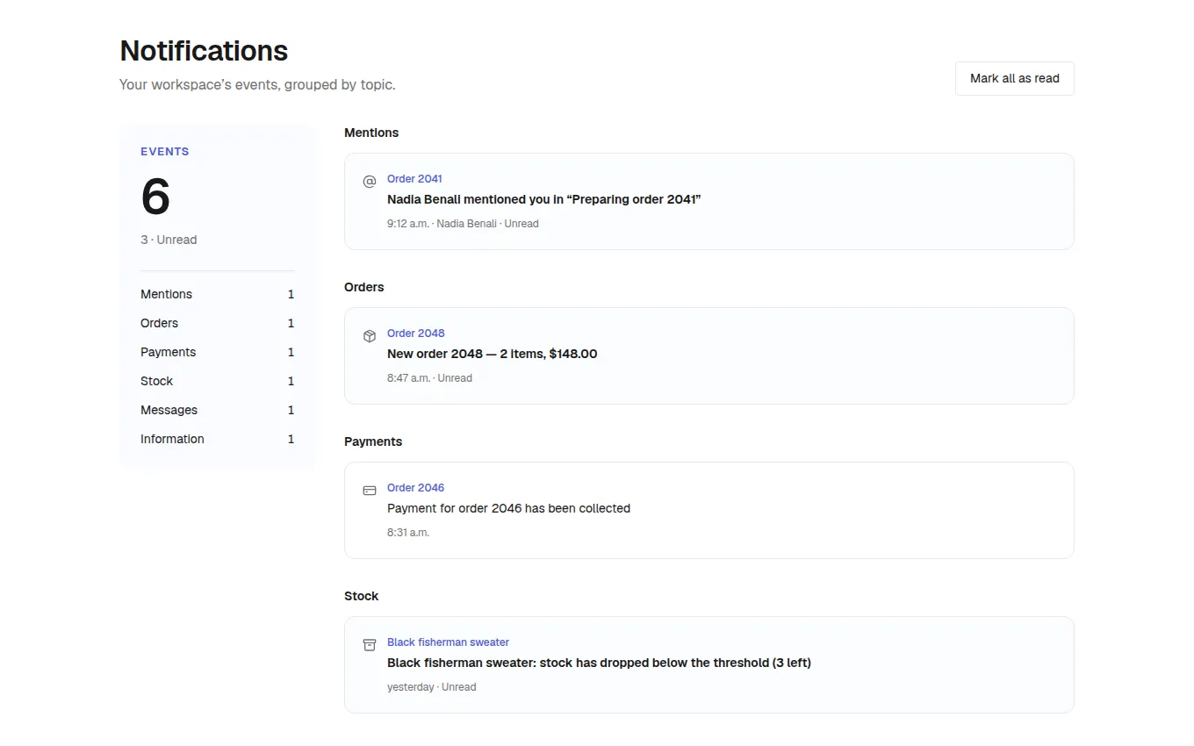Click the "9:12 a.m. · Nadia Benali · Unread" line
The image size is (1194, 746).
[463, 224]
